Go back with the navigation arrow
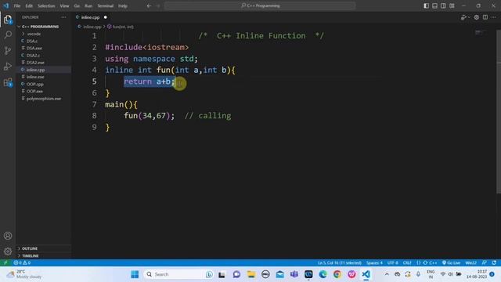501x282 pixels. coord(149,5)
